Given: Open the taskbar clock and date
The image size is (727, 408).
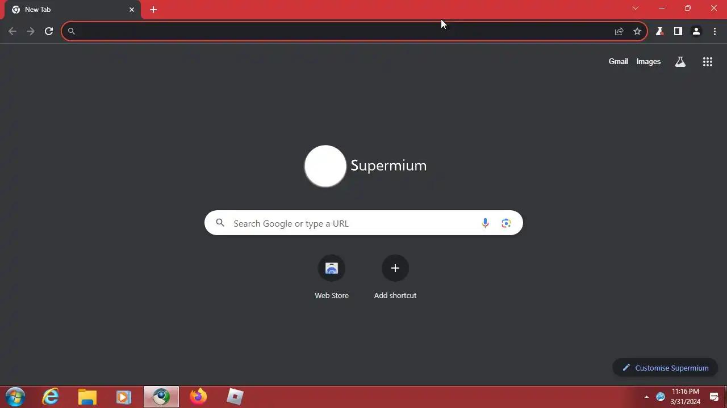Looking at the screenshot, I should click(686, 397).
